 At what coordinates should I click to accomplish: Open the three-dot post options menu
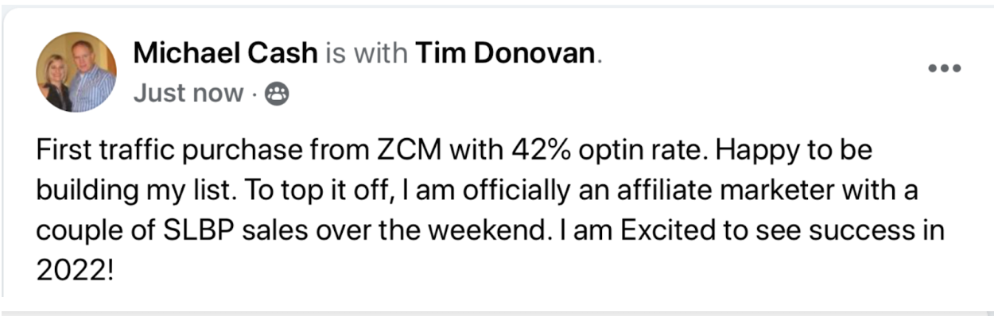click(x=945, y=68)
